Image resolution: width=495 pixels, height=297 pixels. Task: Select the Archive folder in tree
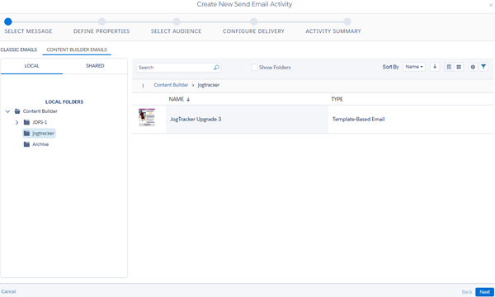click(40, 144)
